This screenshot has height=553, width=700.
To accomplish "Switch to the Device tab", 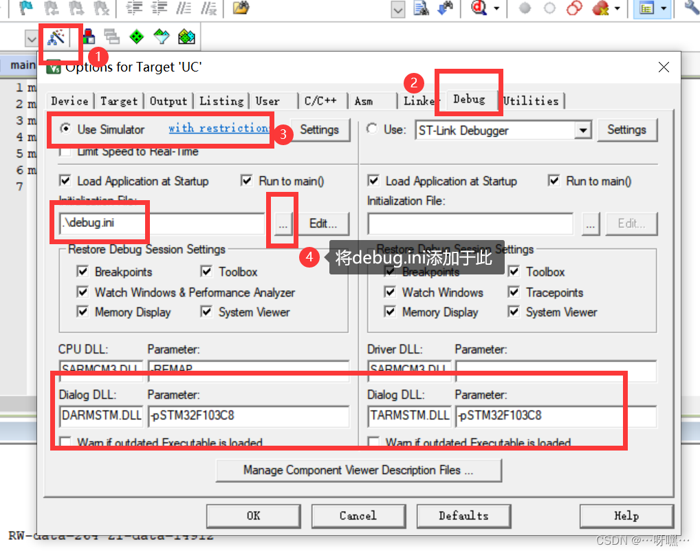I will [x=69, y=101].
